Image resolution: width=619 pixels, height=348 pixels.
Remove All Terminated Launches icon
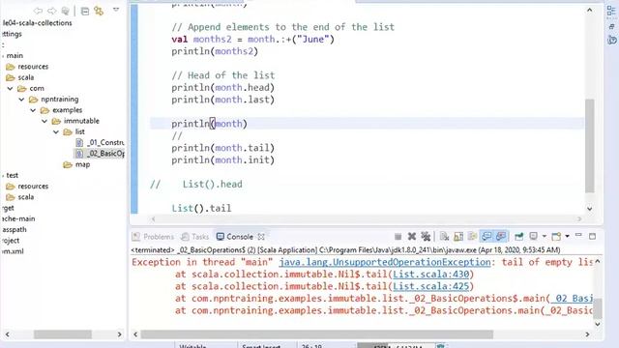pos(426,236)
